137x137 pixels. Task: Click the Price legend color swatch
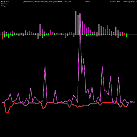click(x=2, y=5)
